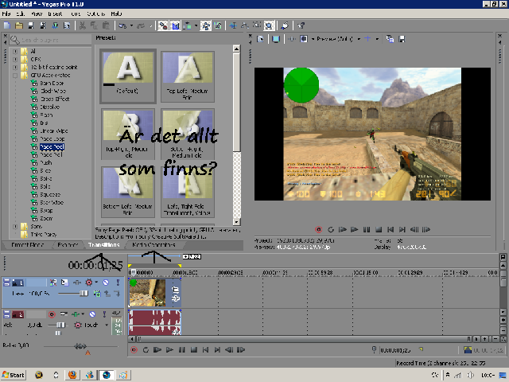Expand the Sony folder in transitions tree
The height and width of the screenshot is (382, 509).
[15, 226]
